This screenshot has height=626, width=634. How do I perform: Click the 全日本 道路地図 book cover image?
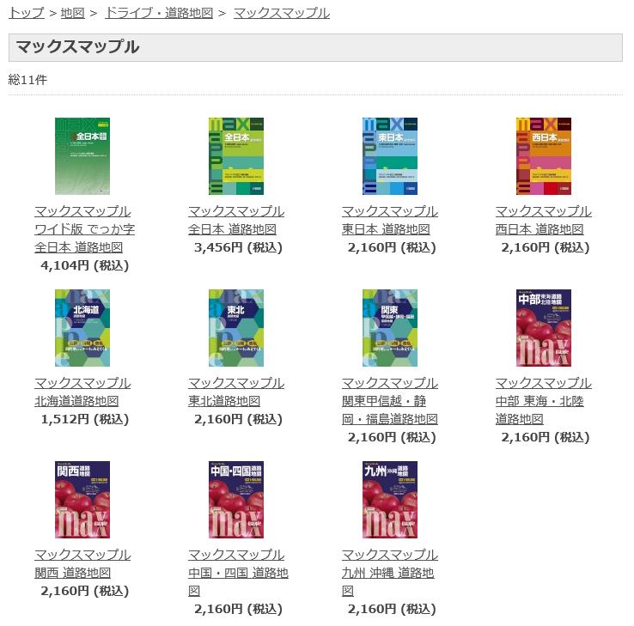pyautogui.click(x=236, y=156)
